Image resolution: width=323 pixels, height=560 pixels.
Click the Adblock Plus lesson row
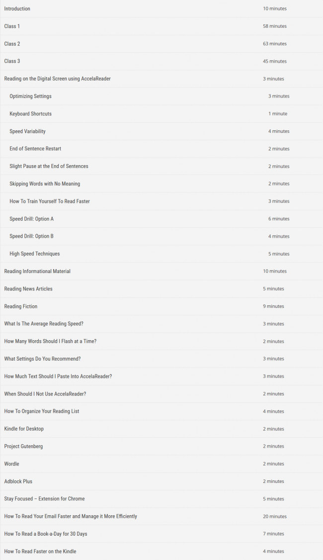pyautogui.click(x=161, y=481)
